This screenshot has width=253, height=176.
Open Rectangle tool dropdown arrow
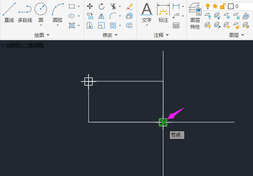point(79,7)
